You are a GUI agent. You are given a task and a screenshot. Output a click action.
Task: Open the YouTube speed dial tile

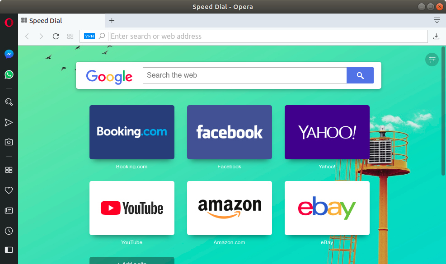click(x=132, y=208)
